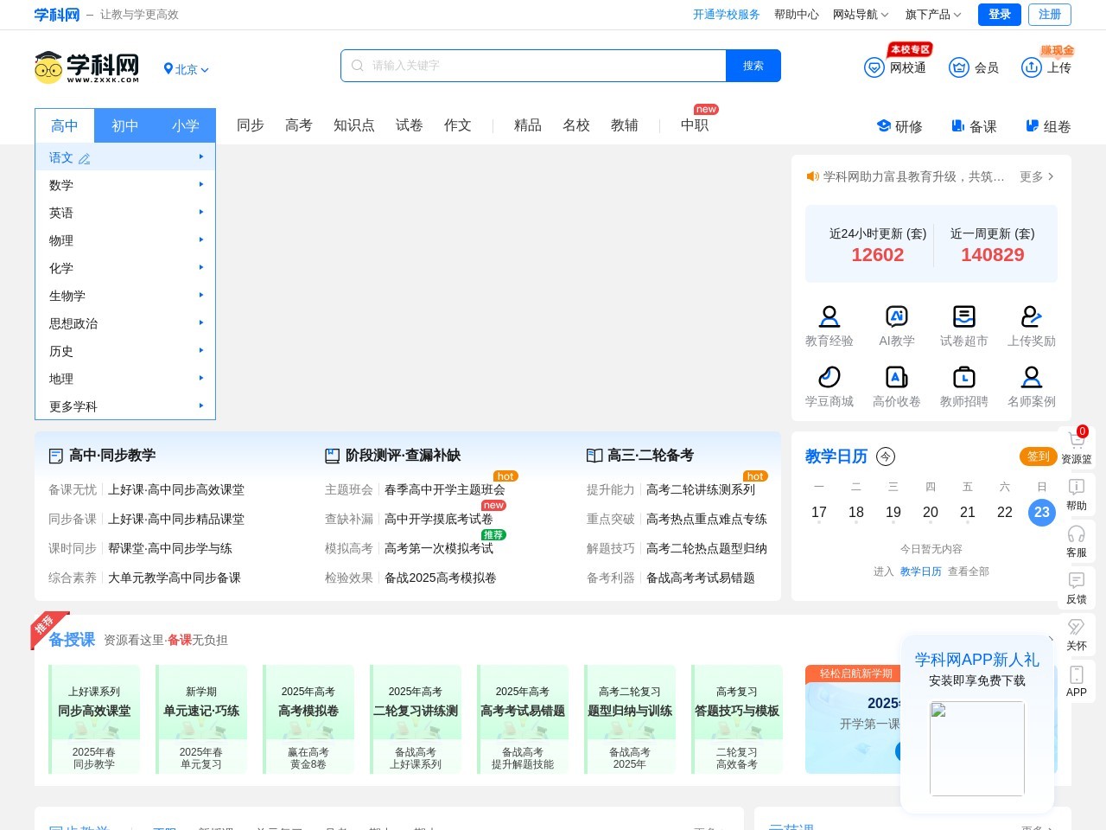Open 教育经验 icon
The image size is (1106, 830).
pyautogui.click(x=829, y=316)
